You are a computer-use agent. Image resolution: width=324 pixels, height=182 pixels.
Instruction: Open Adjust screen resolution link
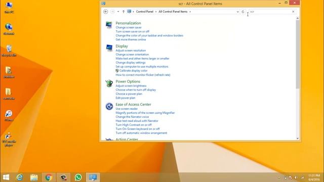pos(131,51)
